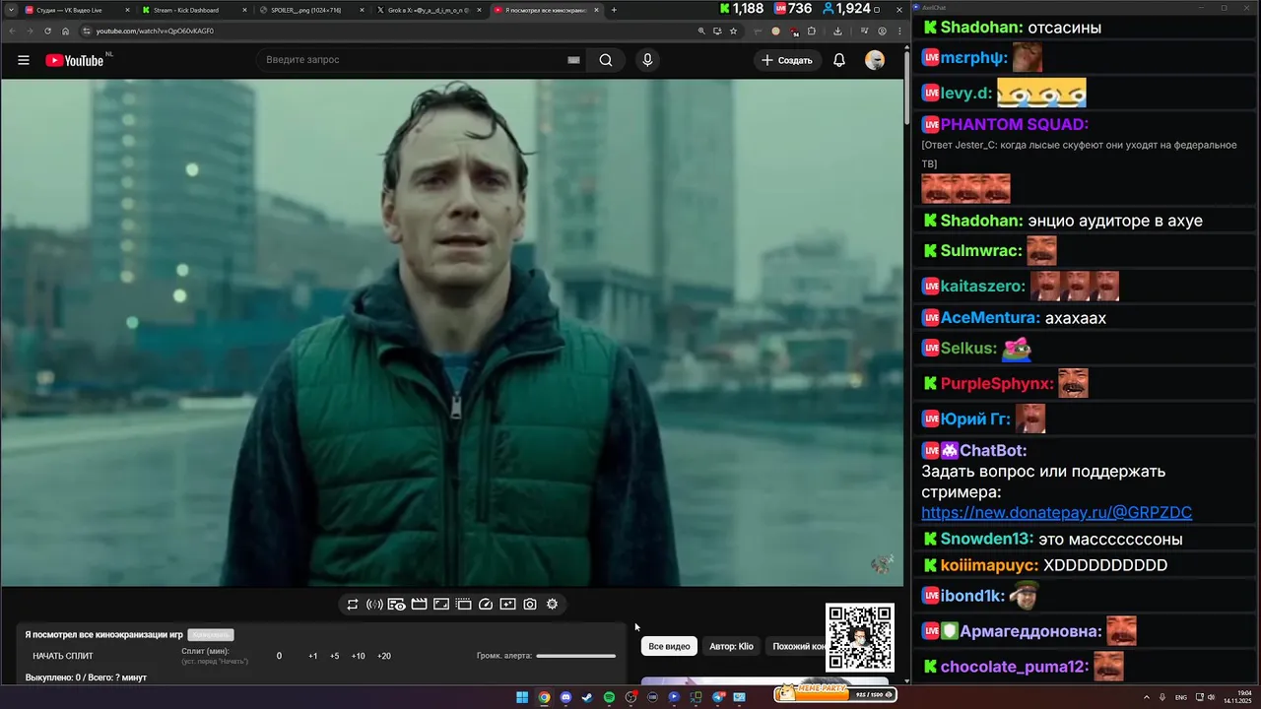The height and width of the screenshot is (709, 1261).
Task: Click the Kick viewer count 1,188
Action: (741, 9)
